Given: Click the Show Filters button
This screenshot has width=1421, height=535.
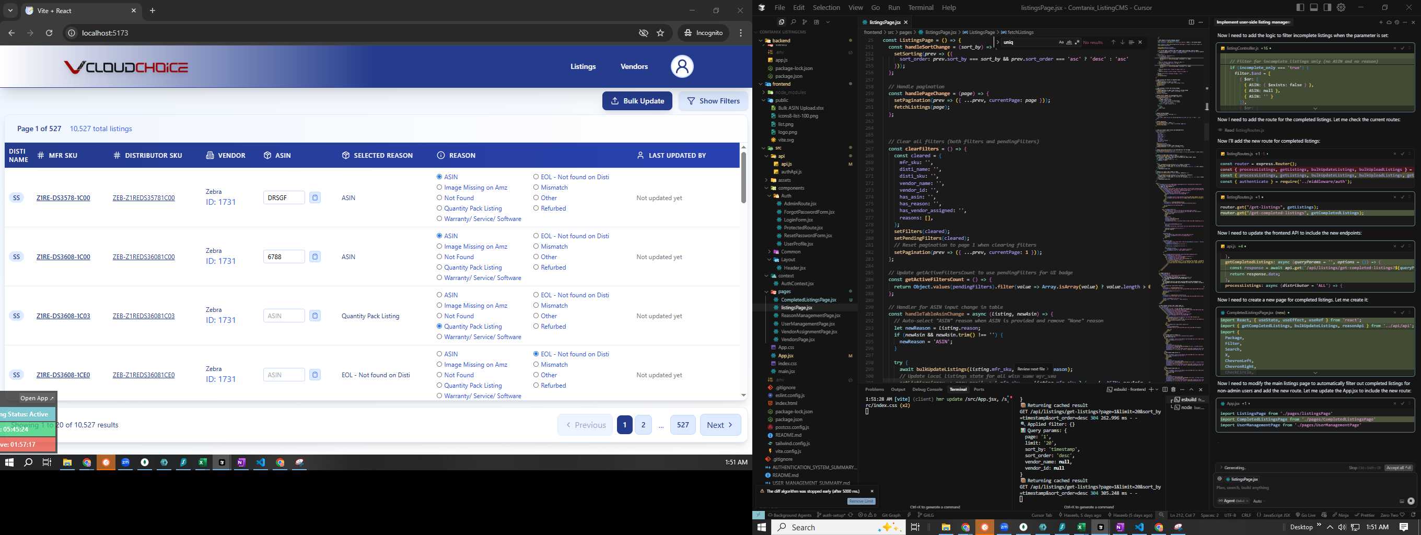Looking at the screenshot, I should point(713,101).
